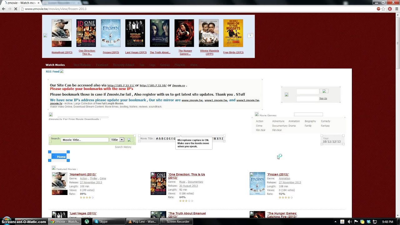
Task: Open the Search History link
Action: (123, 147)
